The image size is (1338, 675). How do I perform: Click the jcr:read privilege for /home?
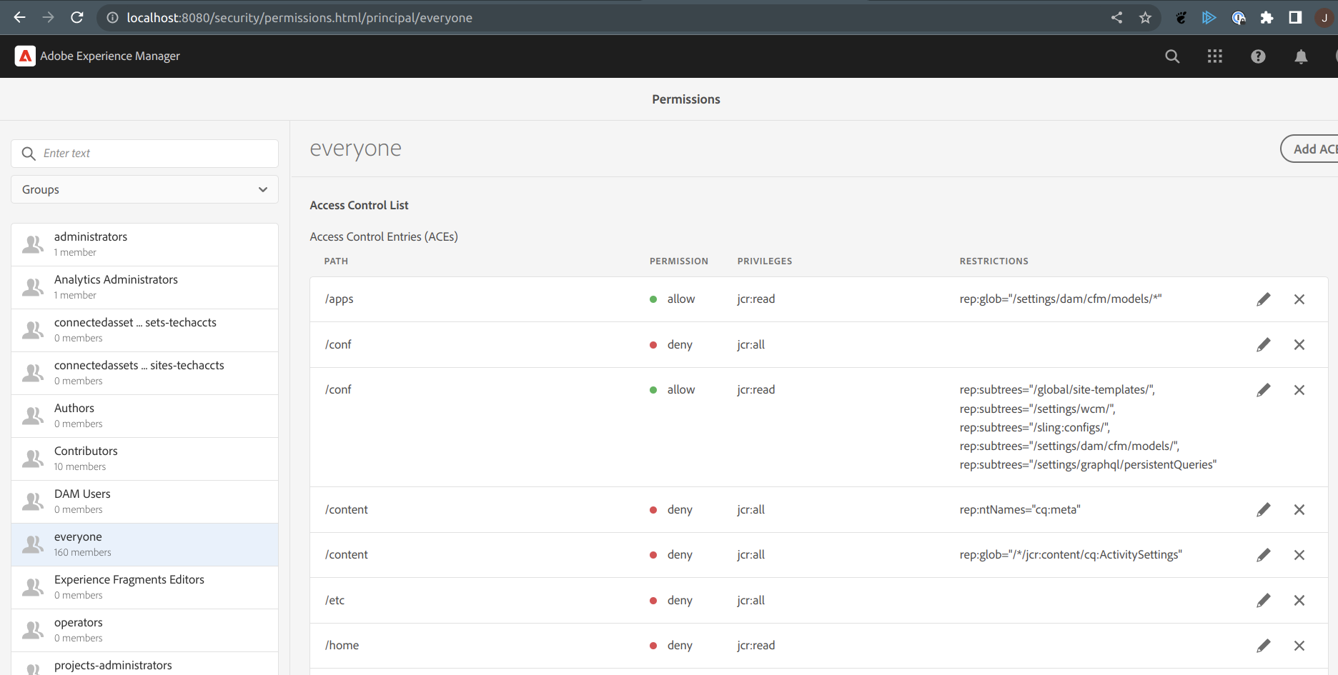(756, 646)
